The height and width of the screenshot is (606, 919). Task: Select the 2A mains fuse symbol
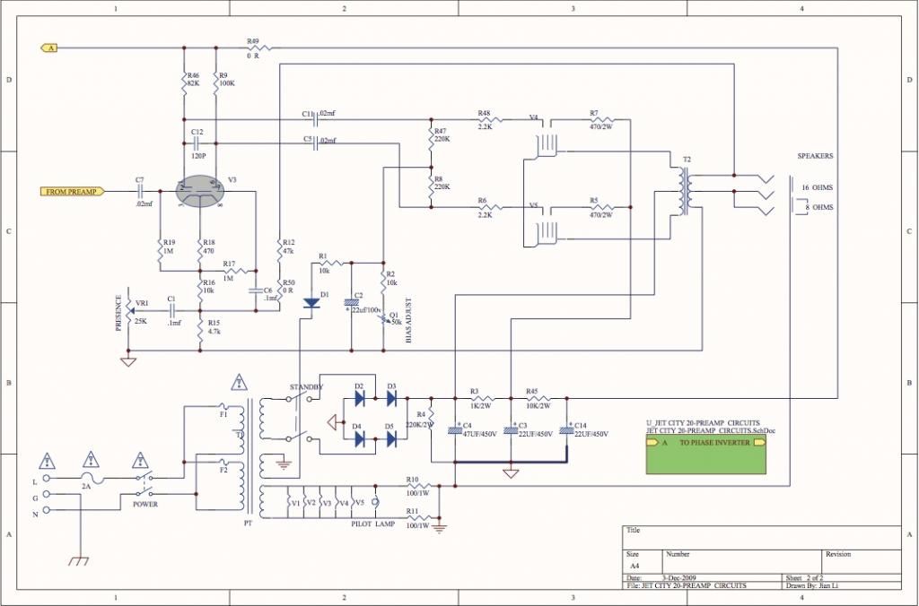[x=91, y=478]
